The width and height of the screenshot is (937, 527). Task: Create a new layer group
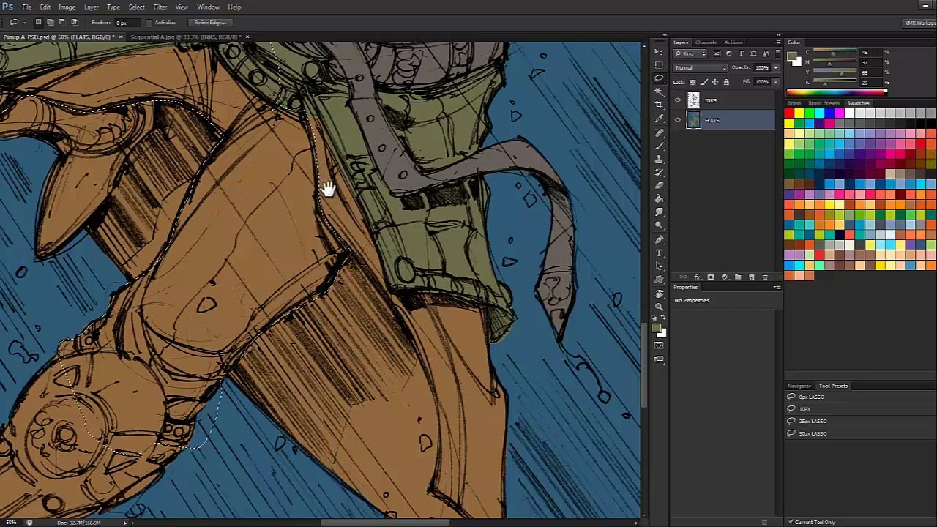738,277
